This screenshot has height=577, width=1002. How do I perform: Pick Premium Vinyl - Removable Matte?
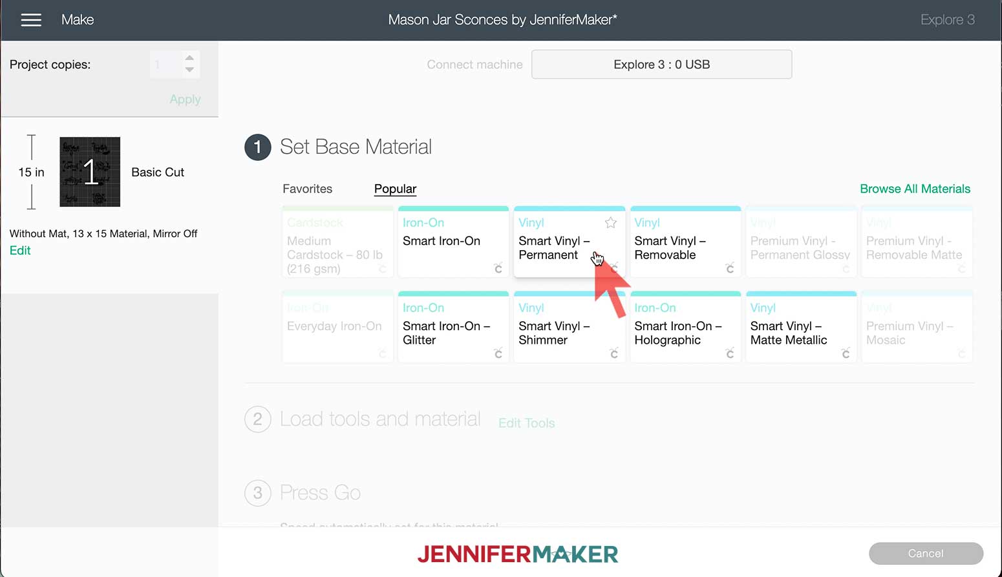pyautogui.click(x=917, y=242)
